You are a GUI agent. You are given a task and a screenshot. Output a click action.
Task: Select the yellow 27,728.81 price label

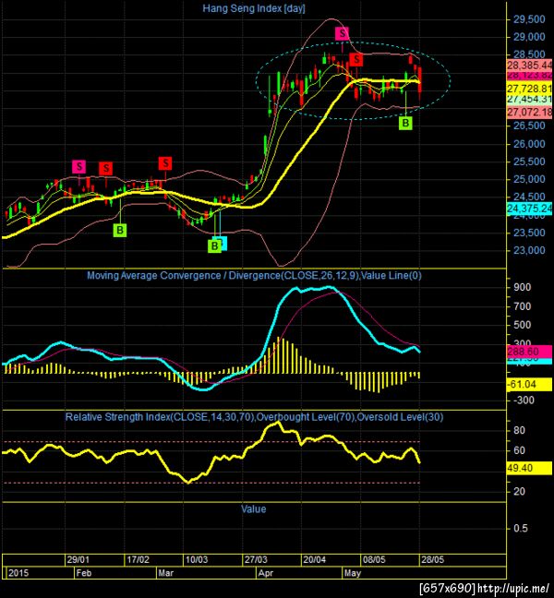point(530,89)
